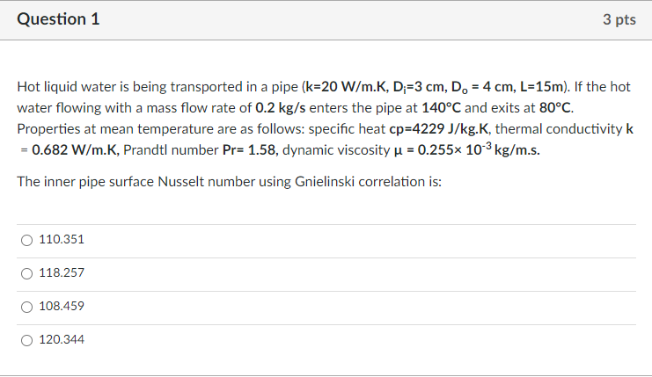Click the bold 80°C exit temperature
This screenshot has height=377, width=652.
[x=555, y=108]
